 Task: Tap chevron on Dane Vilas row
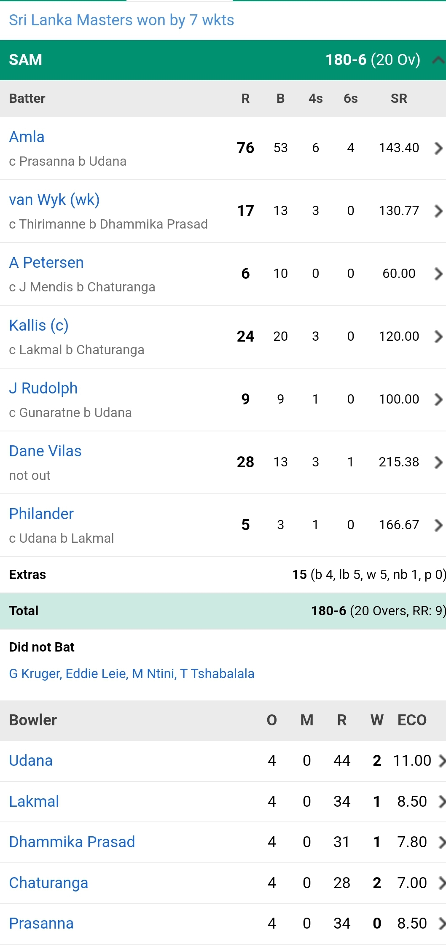(438, 462)
